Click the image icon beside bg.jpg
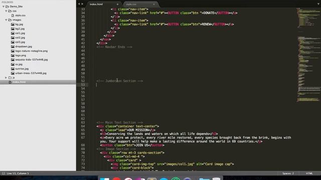Image resolution: width=321 pixels, height=180 pixels. click(13, 24)
